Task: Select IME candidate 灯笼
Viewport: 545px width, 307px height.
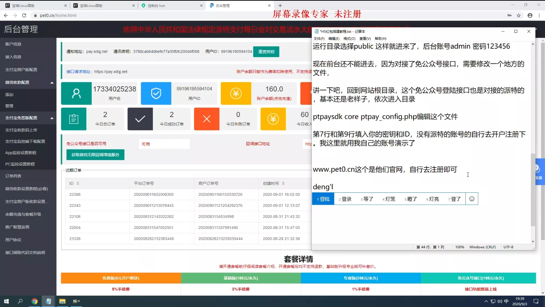Action: click(389, 199)
